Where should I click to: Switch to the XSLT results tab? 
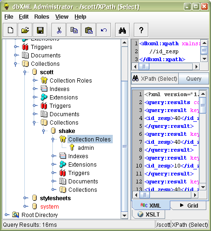pyautogui.click(x=148, y=214)
